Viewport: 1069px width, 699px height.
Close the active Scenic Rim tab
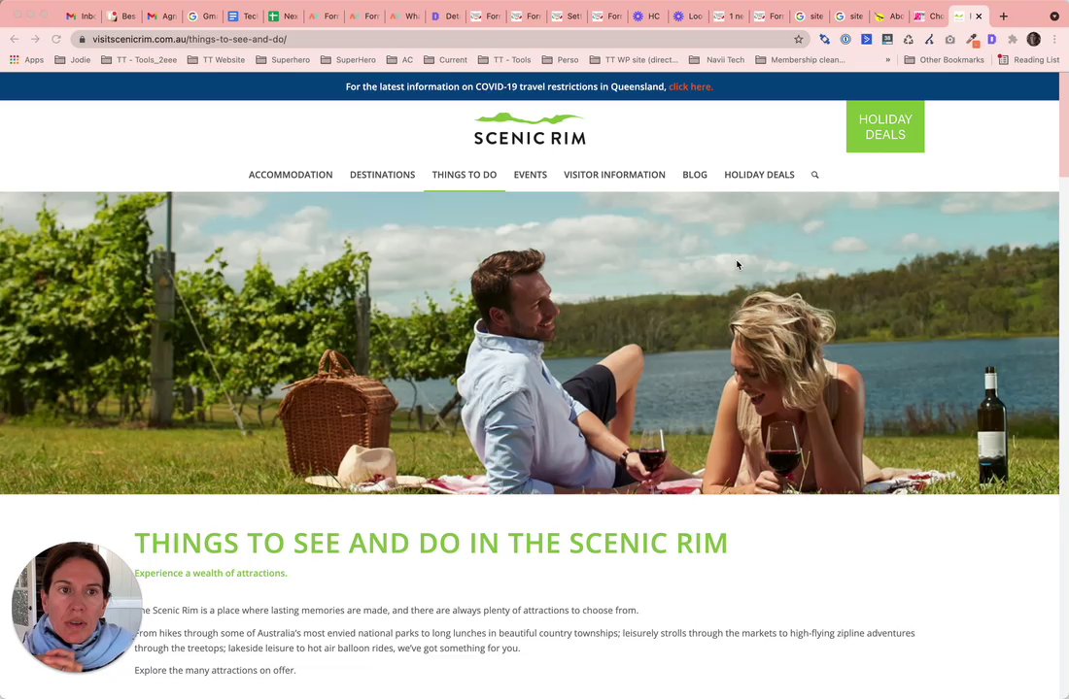[979, 16]
